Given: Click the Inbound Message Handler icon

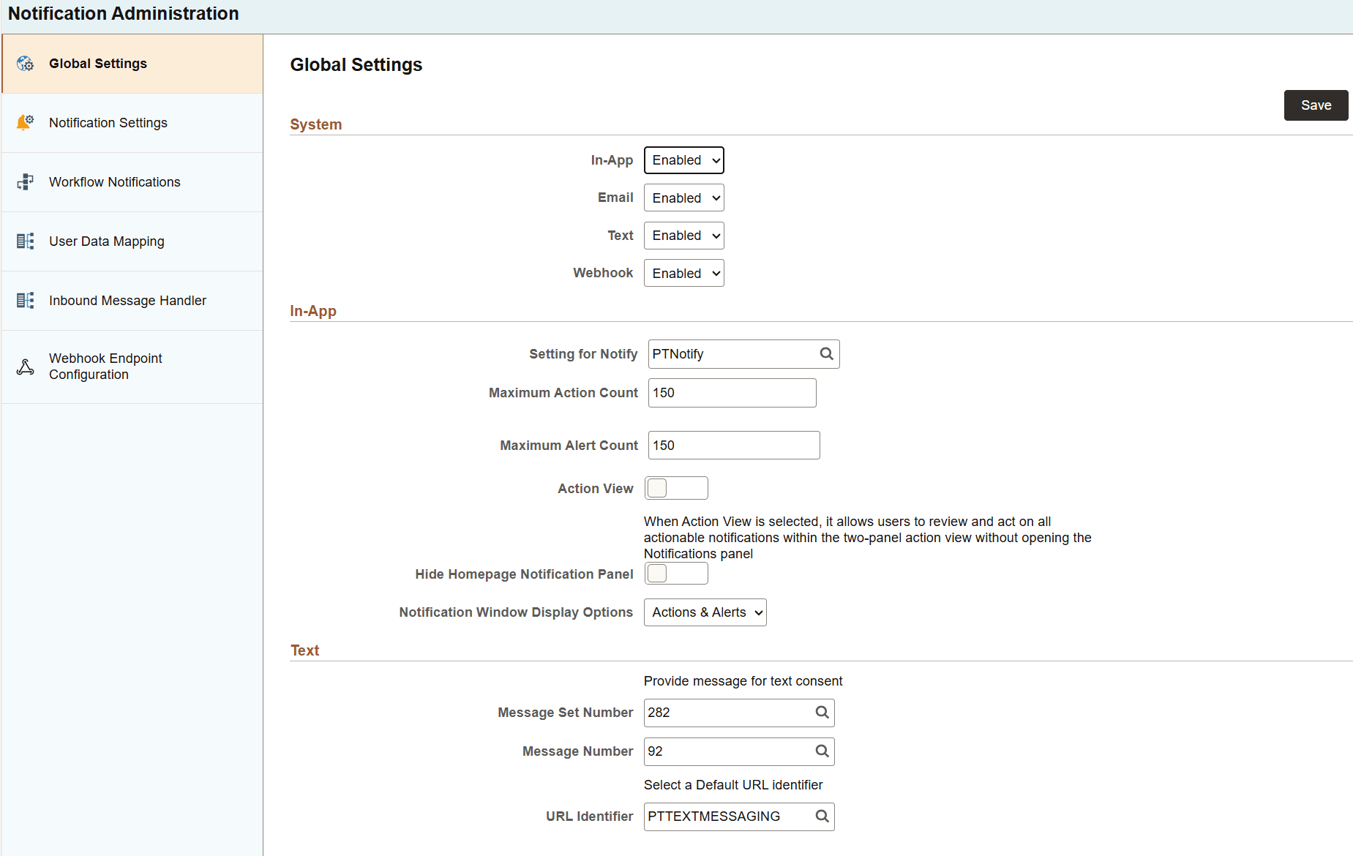Looking at the screenshot, I should coord(25,300).
